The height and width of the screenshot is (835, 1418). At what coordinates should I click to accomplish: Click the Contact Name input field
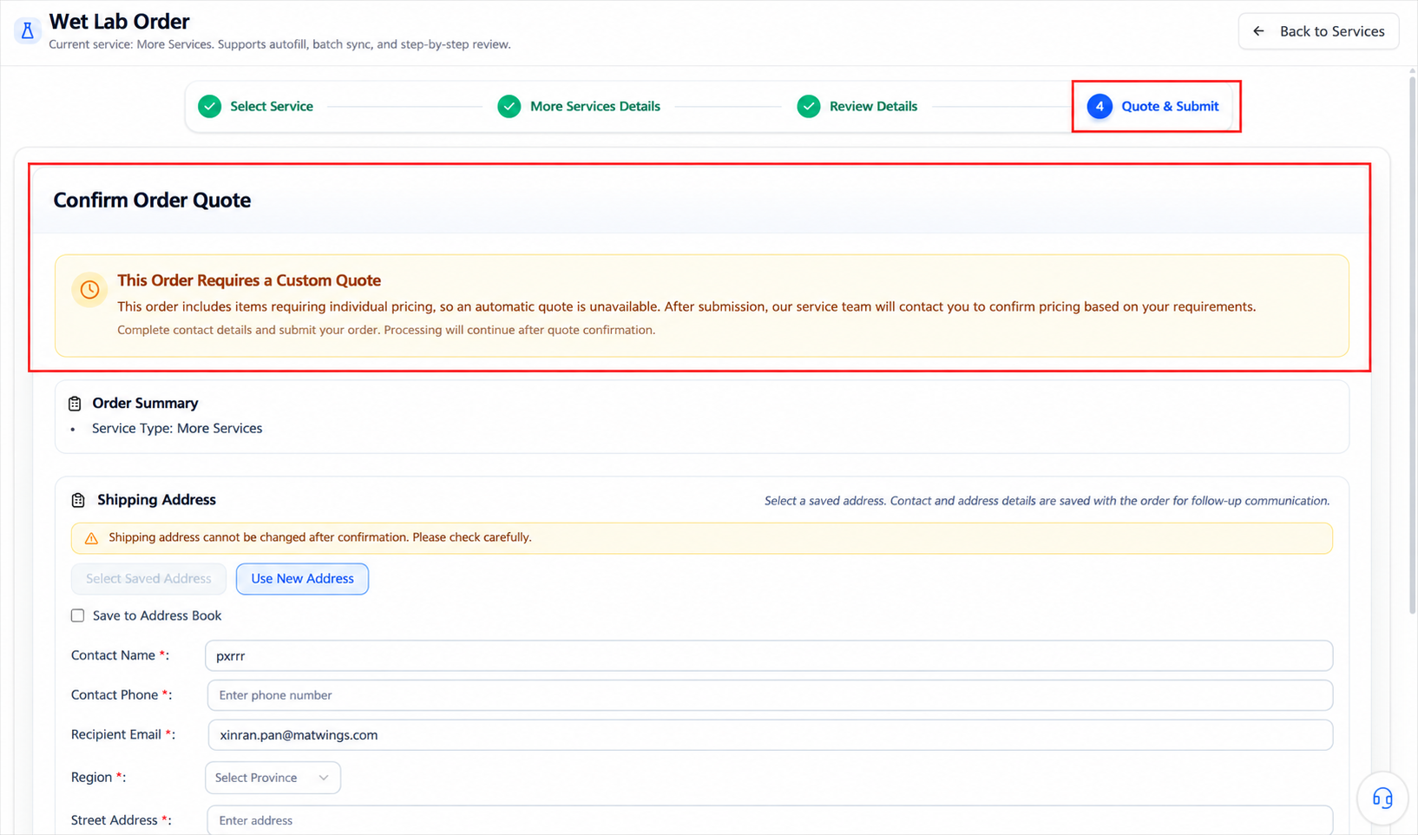point(769,656)
